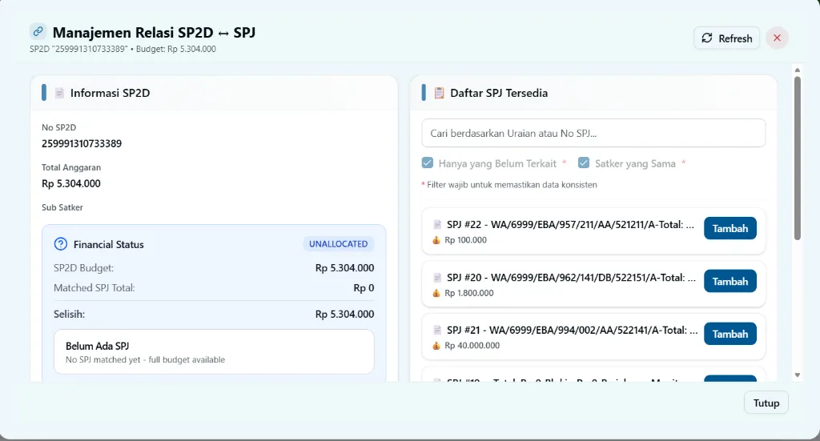This screenshot has height=441, width=820.
Task: Click the UNALLOCATED status badge
Action: (338, 244)
